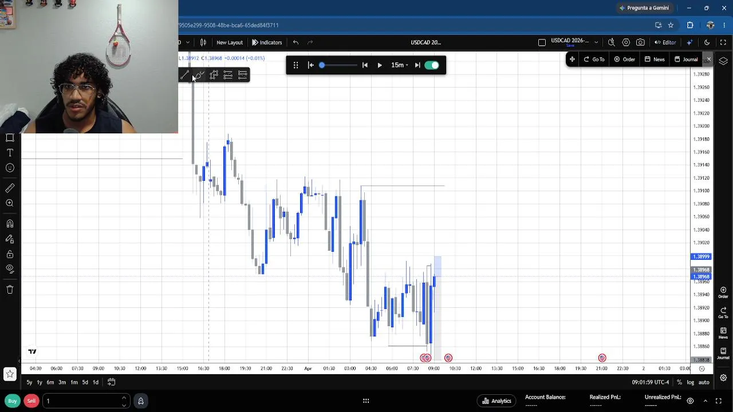Viewport: 733px width, 412px height.
Task: Take a chart snapshot with the camera
Action: click(640, 42)
